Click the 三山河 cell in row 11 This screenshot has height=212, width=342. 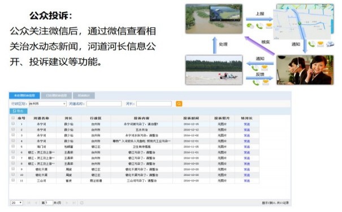point(41,181)
